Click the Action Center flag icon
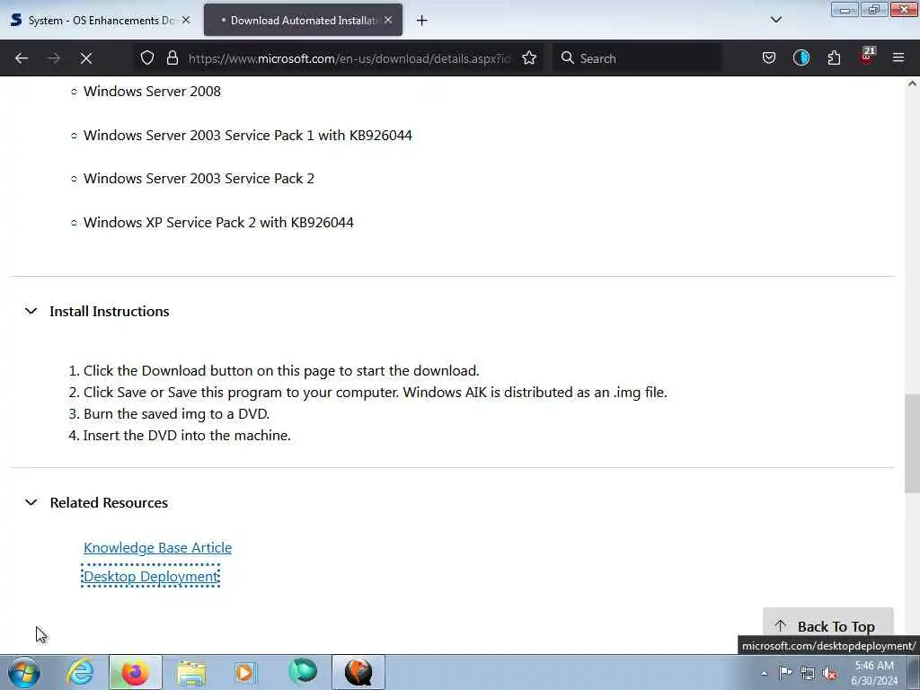This screenshot has width=920, height=690. (x=785, y=672)
